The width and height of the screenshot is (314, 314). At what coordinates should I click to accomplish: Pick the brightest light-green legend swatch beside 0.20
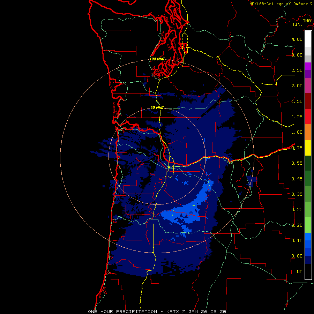pos(308,225)
